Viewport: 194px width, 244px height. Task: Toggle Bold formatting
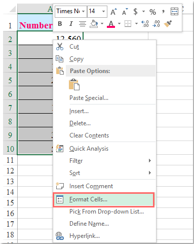coord(60,24)
